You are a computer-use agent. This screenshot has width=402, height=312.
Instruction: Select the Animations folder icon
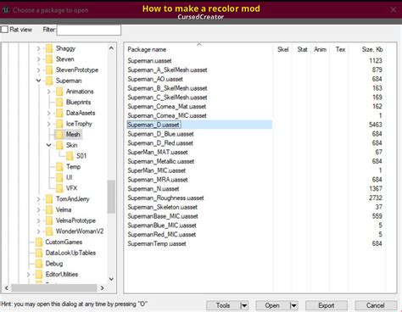tap(59, 92)
